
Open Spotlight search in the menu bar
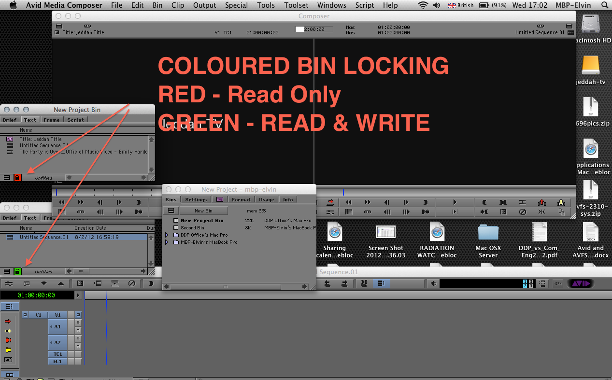pyautogui.click(x=605, y=5)
